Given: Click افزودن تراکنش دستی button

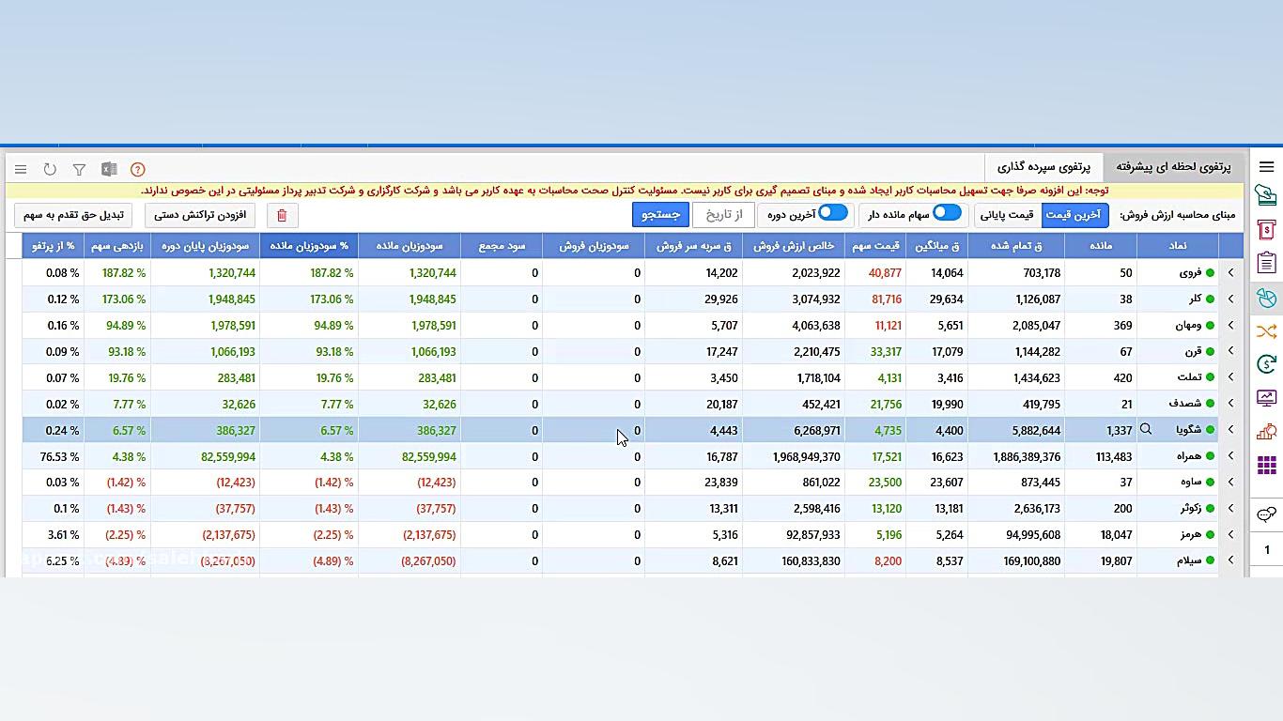Looking at the screenshot, I should tap(200, 215).
